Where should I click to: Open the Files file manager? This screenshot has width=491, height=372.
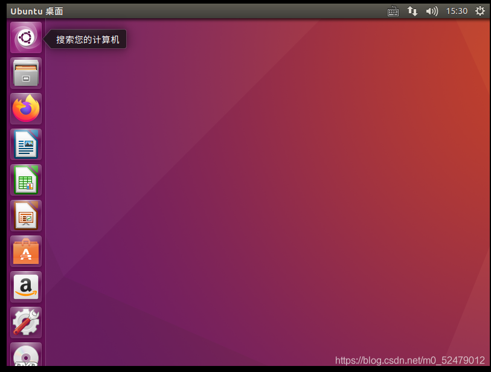(x=26, y=73)
